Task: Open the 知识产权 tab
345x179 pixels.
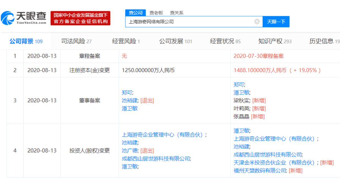Action: [275, 41]
